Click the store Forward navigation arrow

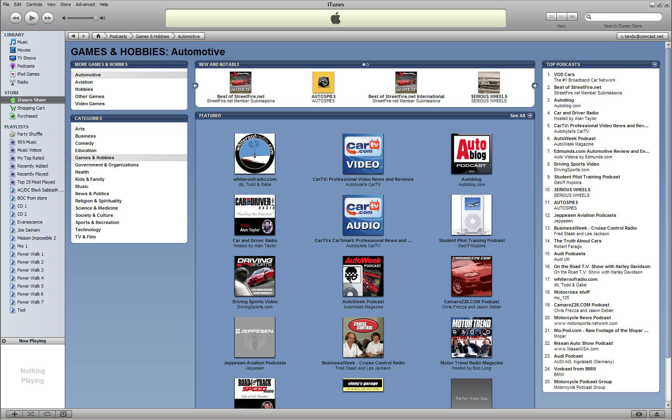click(x=84, y=36)
